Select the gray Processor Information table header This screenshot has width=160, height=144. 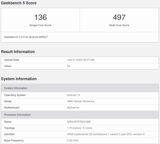[80, 115]
